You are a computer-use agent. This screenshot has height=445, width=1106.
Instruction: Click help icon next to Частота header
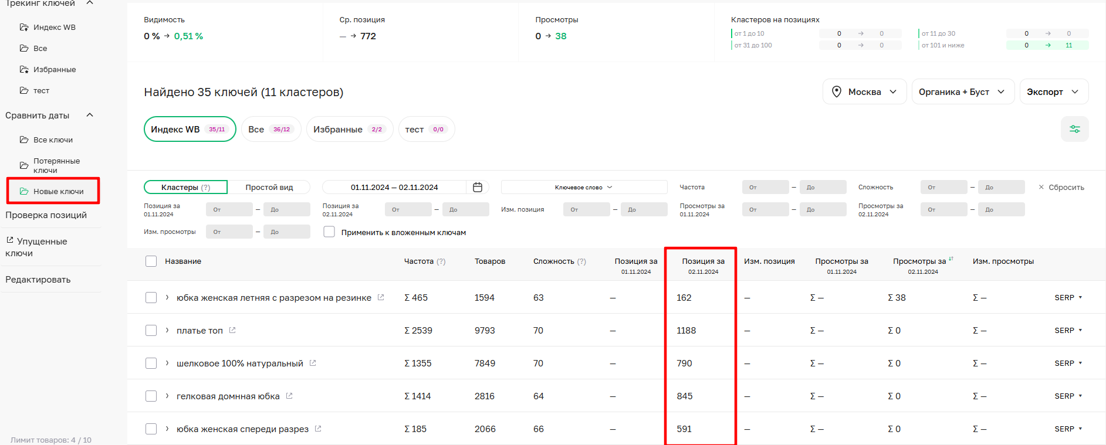tap(441, 261)
